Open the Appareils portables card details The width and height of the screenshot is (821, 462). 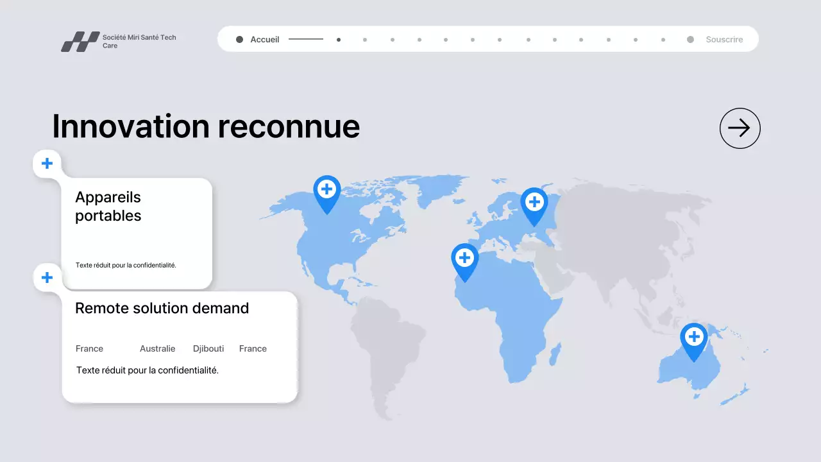(x=108, y=206)
